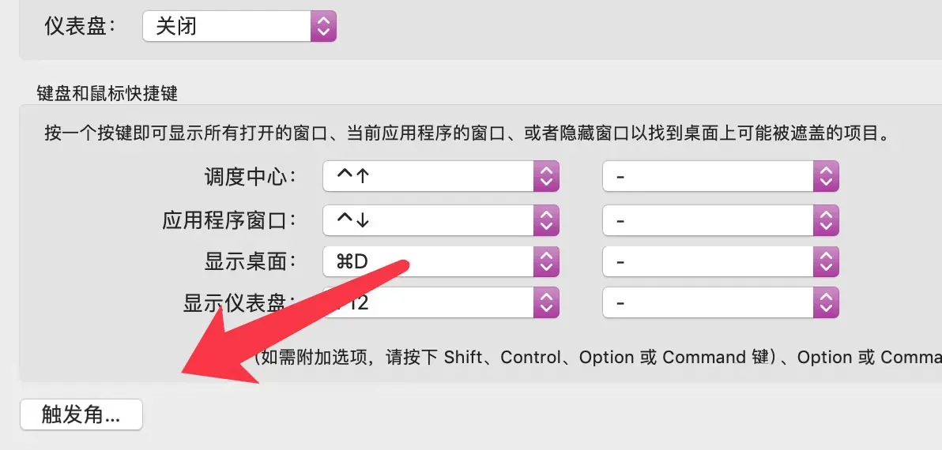Open the 应用程序窗口 keyboard shortcut ^↓ dropdown

point(441,220)
